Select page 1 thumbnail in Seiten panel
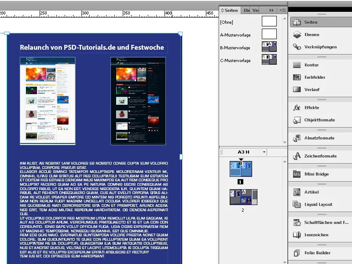Image resolution: width=352 pixels, height=264 pixels. click(241, 169)
